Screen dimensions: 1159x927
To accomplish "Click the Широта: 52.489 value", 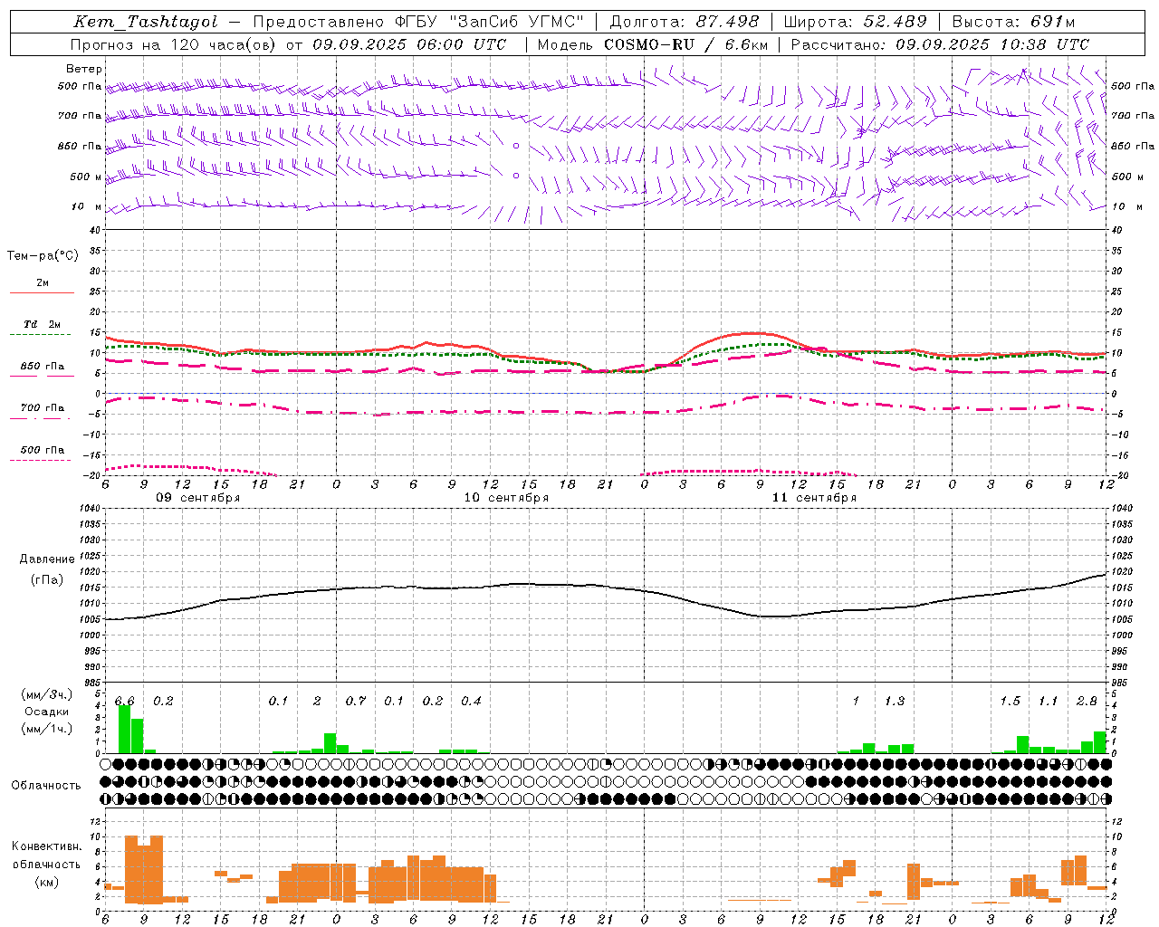I will tap(856, 22).
